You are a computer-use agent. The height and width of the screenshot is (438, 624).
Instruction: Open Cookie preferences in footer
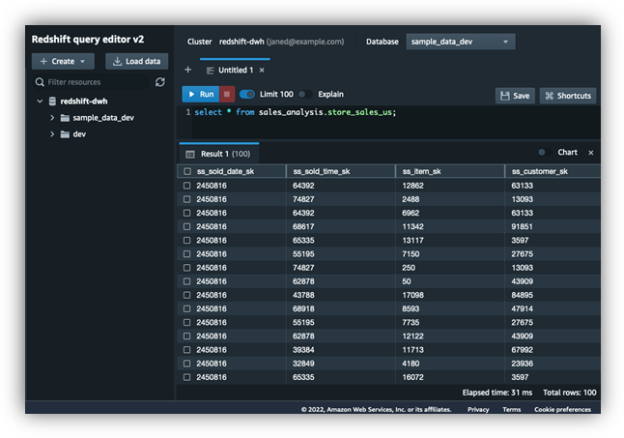pos(562,409)
